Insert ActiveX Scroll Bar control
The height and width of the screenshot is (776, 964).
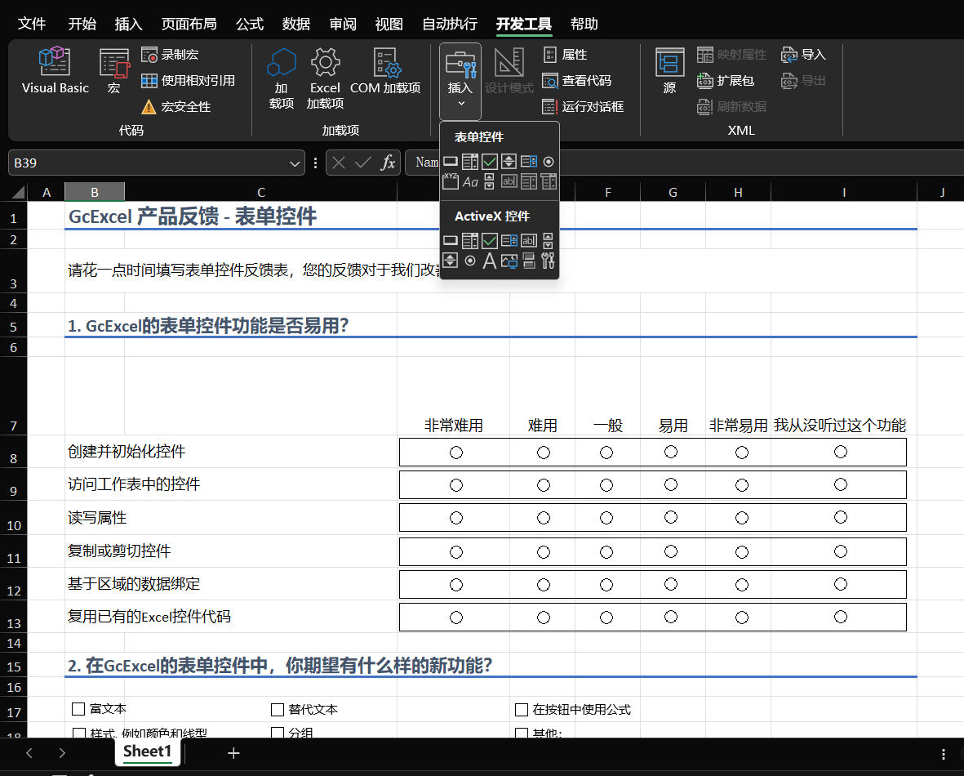(548, 241)
